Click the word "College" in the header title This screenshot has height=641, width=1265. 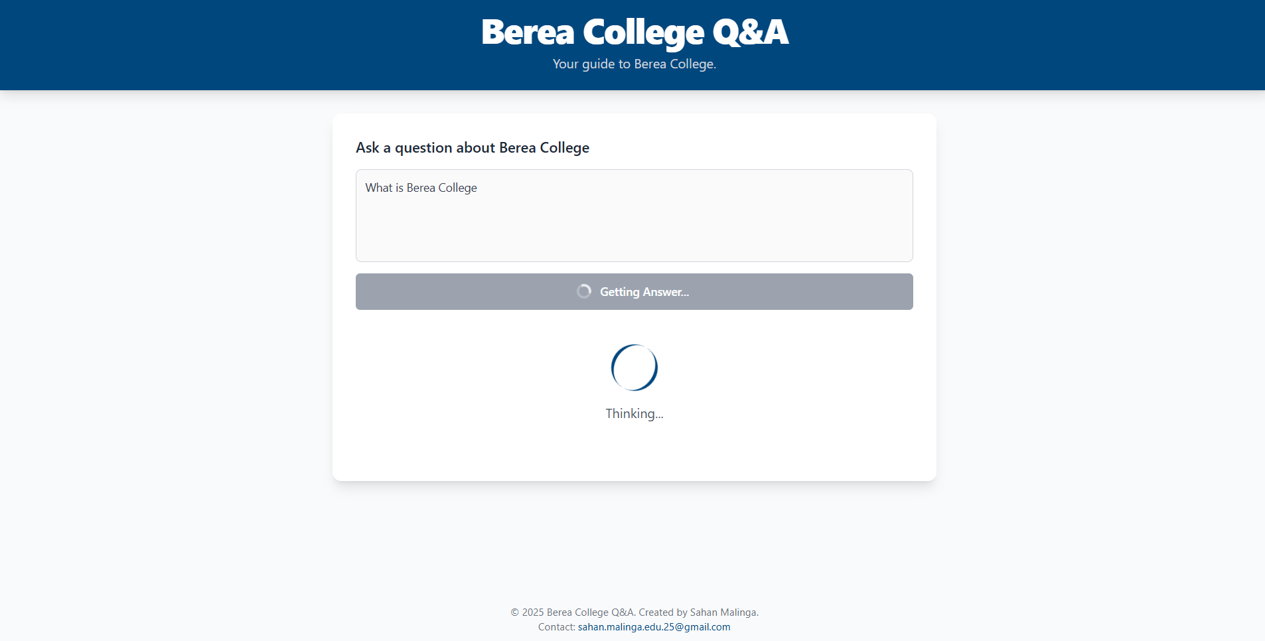pos(643,32)
